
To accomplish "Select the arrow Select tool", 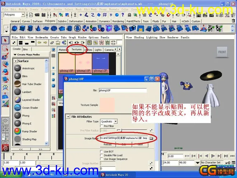I will [x=5, y=40].
